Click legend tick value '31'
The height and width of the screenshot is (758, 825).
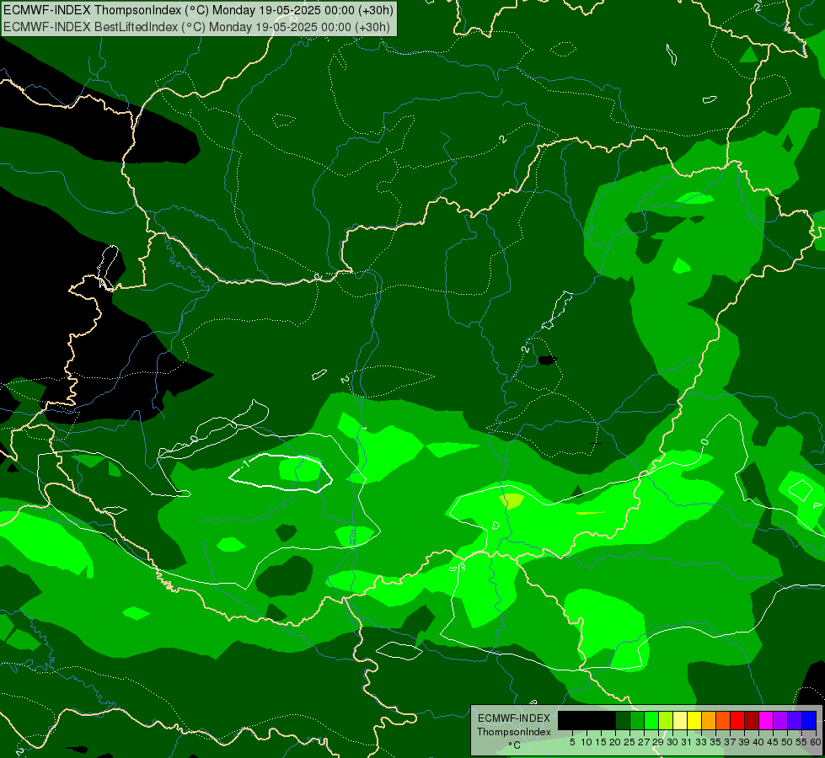pyautogui.click(x=687, y=742)
